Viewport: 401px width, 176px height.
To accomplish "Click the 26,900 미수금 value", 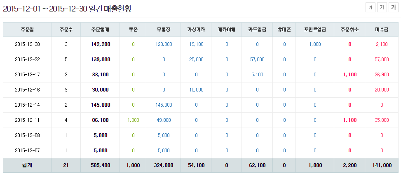I will pyautogui.click(x=382, y=75).
